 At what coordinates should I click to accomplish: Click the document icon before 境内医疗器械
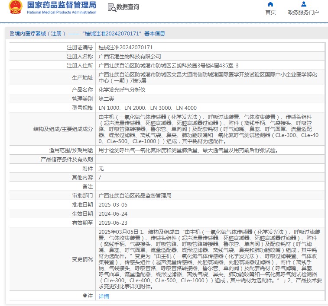(x=12, y=34)
